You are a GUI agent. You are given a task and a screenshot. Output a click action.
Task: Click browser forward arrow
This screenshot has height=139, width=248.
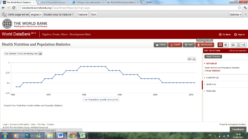click(x=9, y=8)
